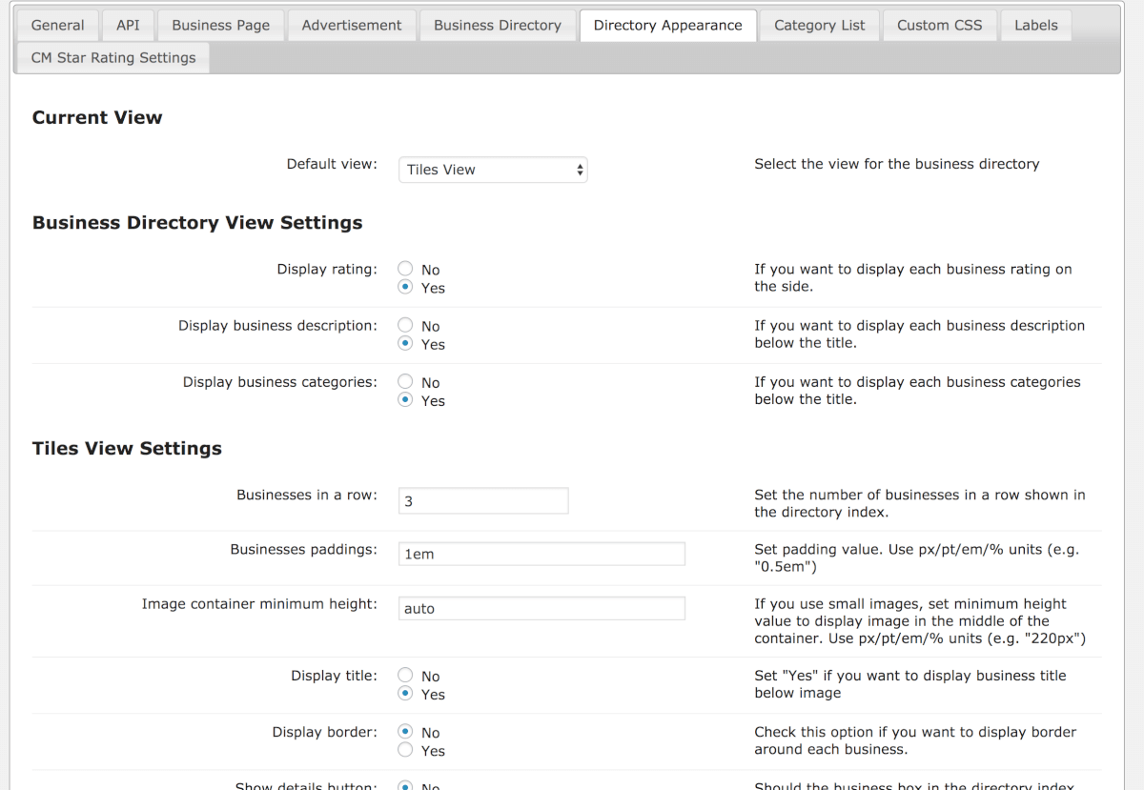Image resolution: width=1144 pixels, height=790 pixels.
Task: Open the Category List tab
Action: click(819, 25)
